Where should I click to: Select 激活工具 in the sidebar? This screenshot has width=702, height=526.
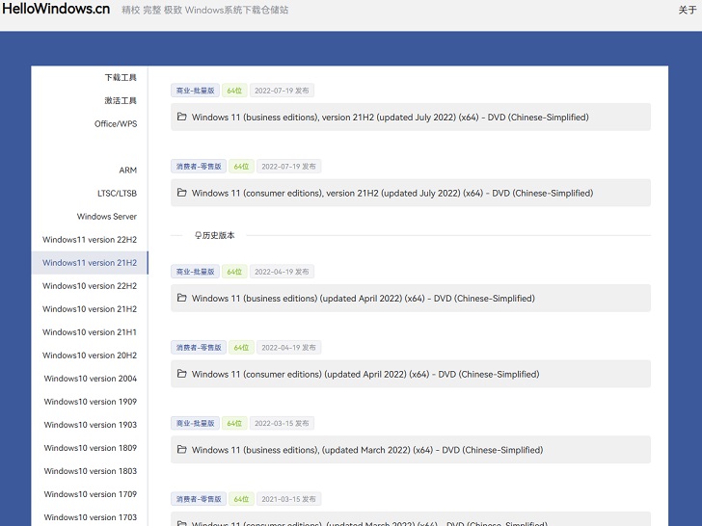point(121,100)
